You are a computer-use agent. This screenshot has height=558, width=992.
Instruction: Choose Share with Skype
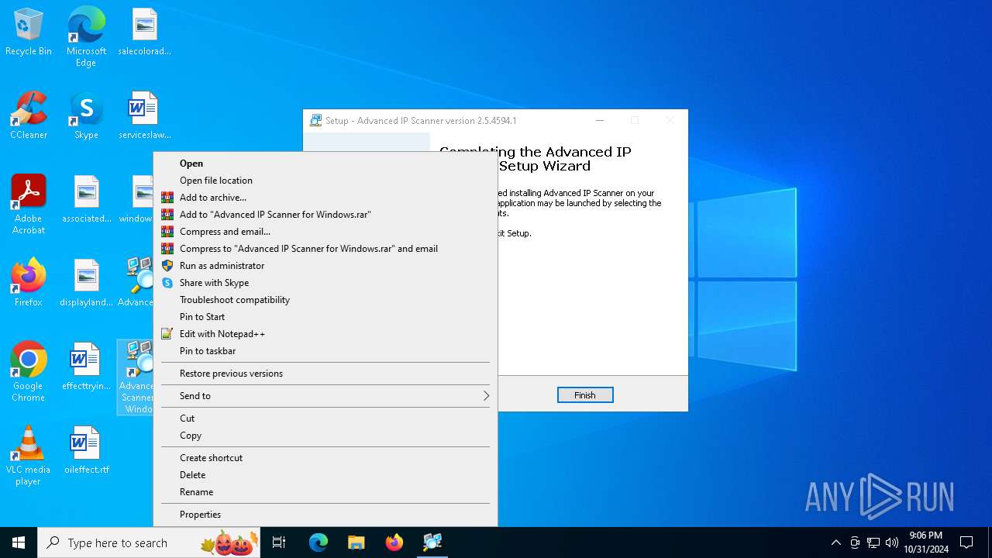[325, 283]
